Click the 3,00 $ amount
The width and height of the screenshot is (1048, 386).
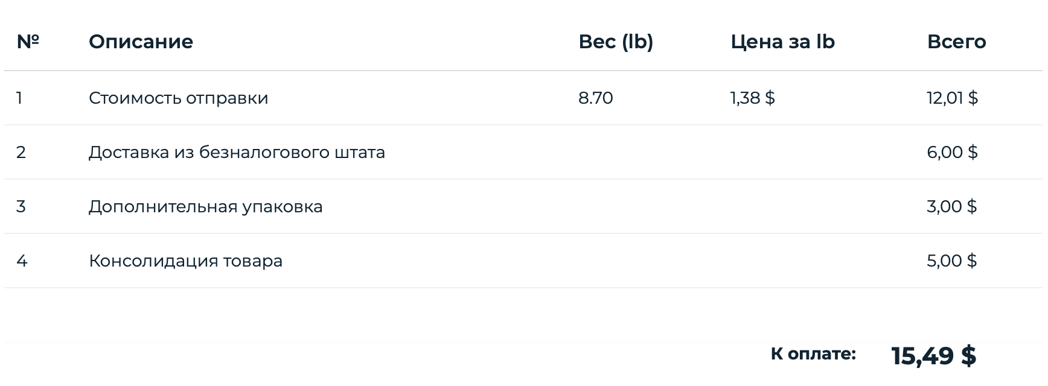[951, 206]
